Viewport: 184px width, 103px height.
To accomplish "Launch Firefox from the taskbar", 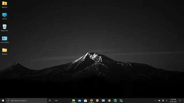I will (91, 100).
